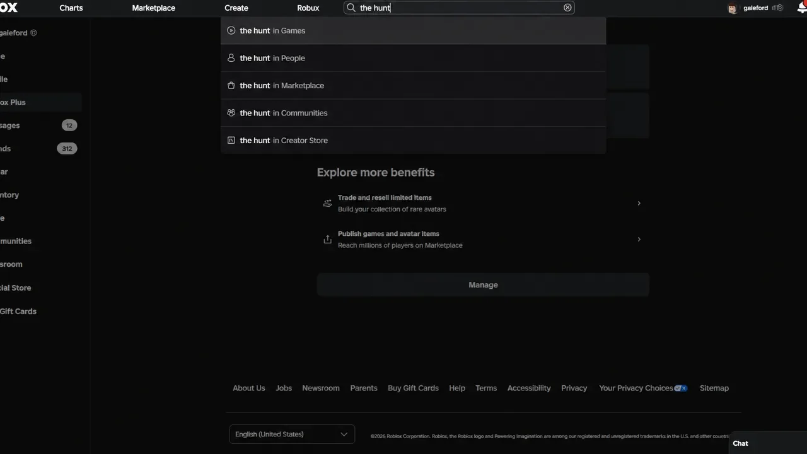807x454 pixels.
Task: Open the Charts tab
Action: (71, 8)
